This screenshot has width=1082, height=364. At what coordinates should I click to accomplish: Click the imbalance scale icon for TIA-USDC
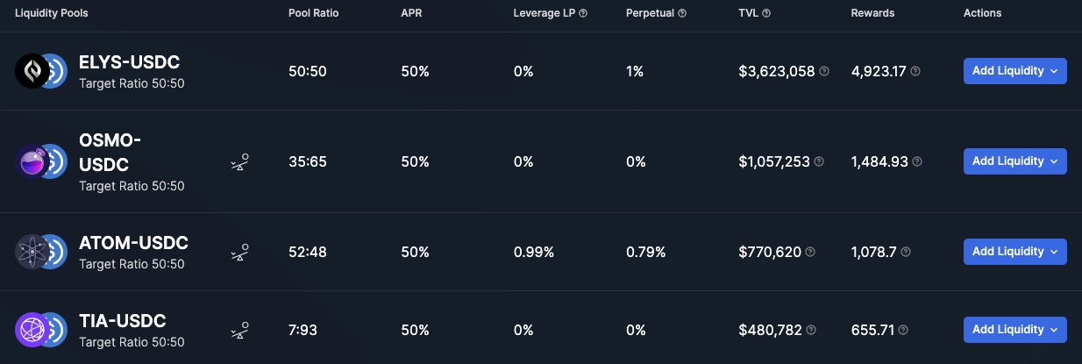tap(239, 331)
